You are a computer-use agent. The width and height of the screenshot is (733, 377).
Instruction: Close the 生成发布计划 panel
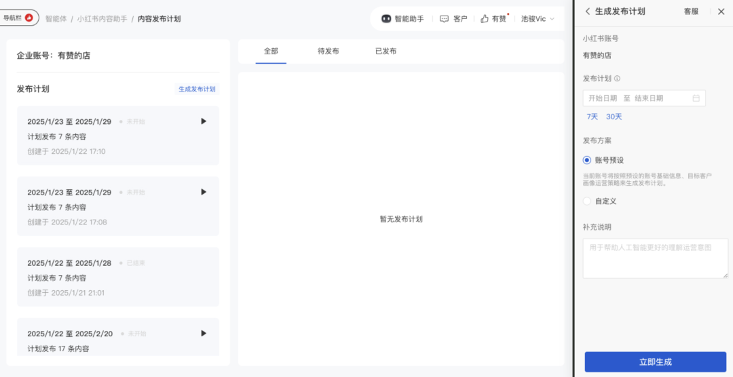tap(721, 12)
